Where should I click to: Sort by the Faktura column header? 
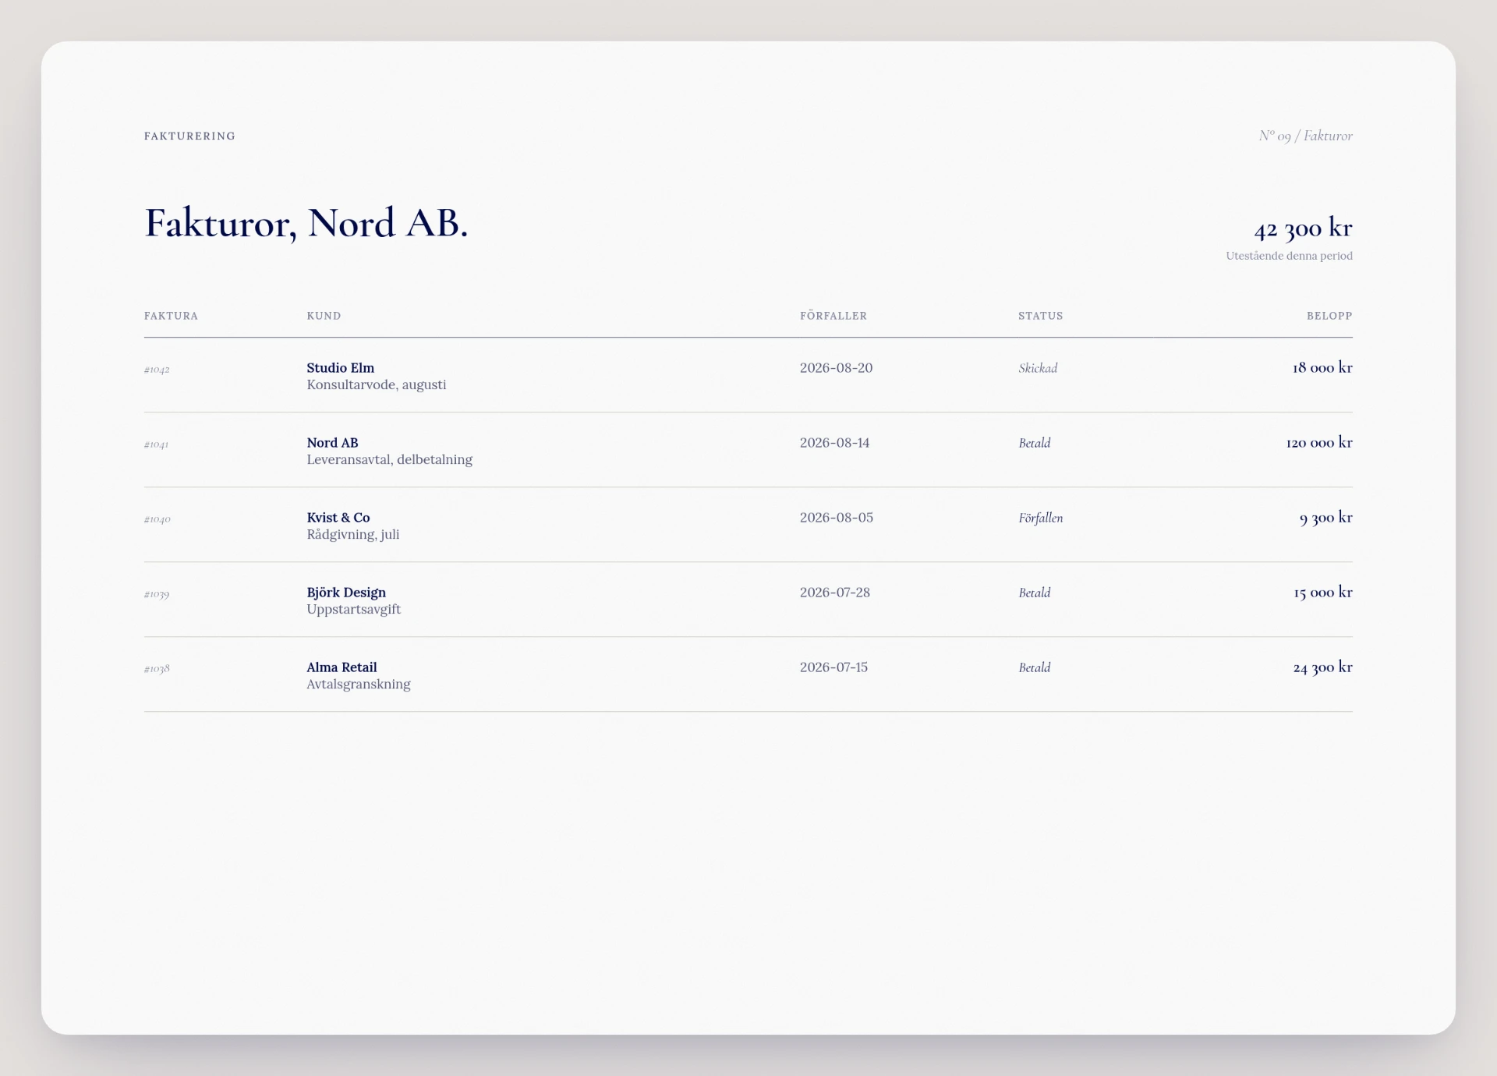pos(171,316)
